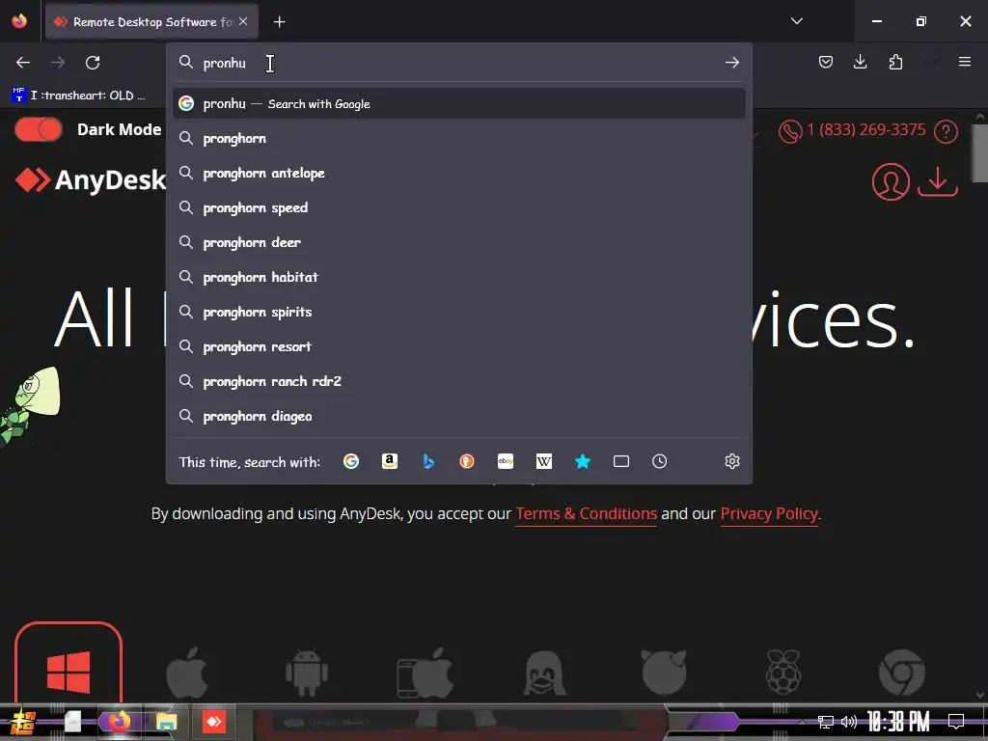Select 'pronghorn ranch rdr2' suggestion
The image size is (988, 741).
458,381
